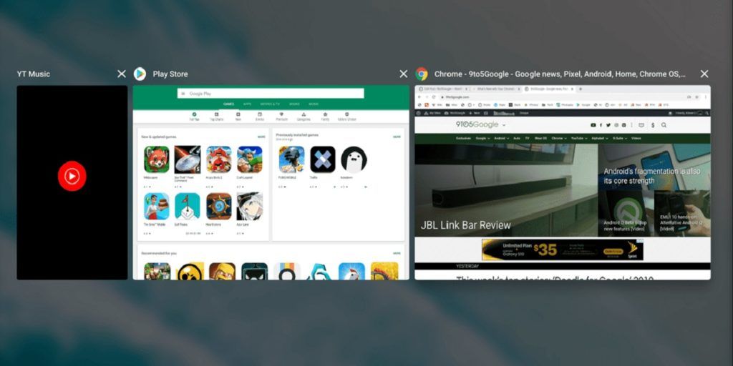Viewport: 733px width, 366px height.
Task: Click the Golf Peaks game icon
Action: point(188,206)
